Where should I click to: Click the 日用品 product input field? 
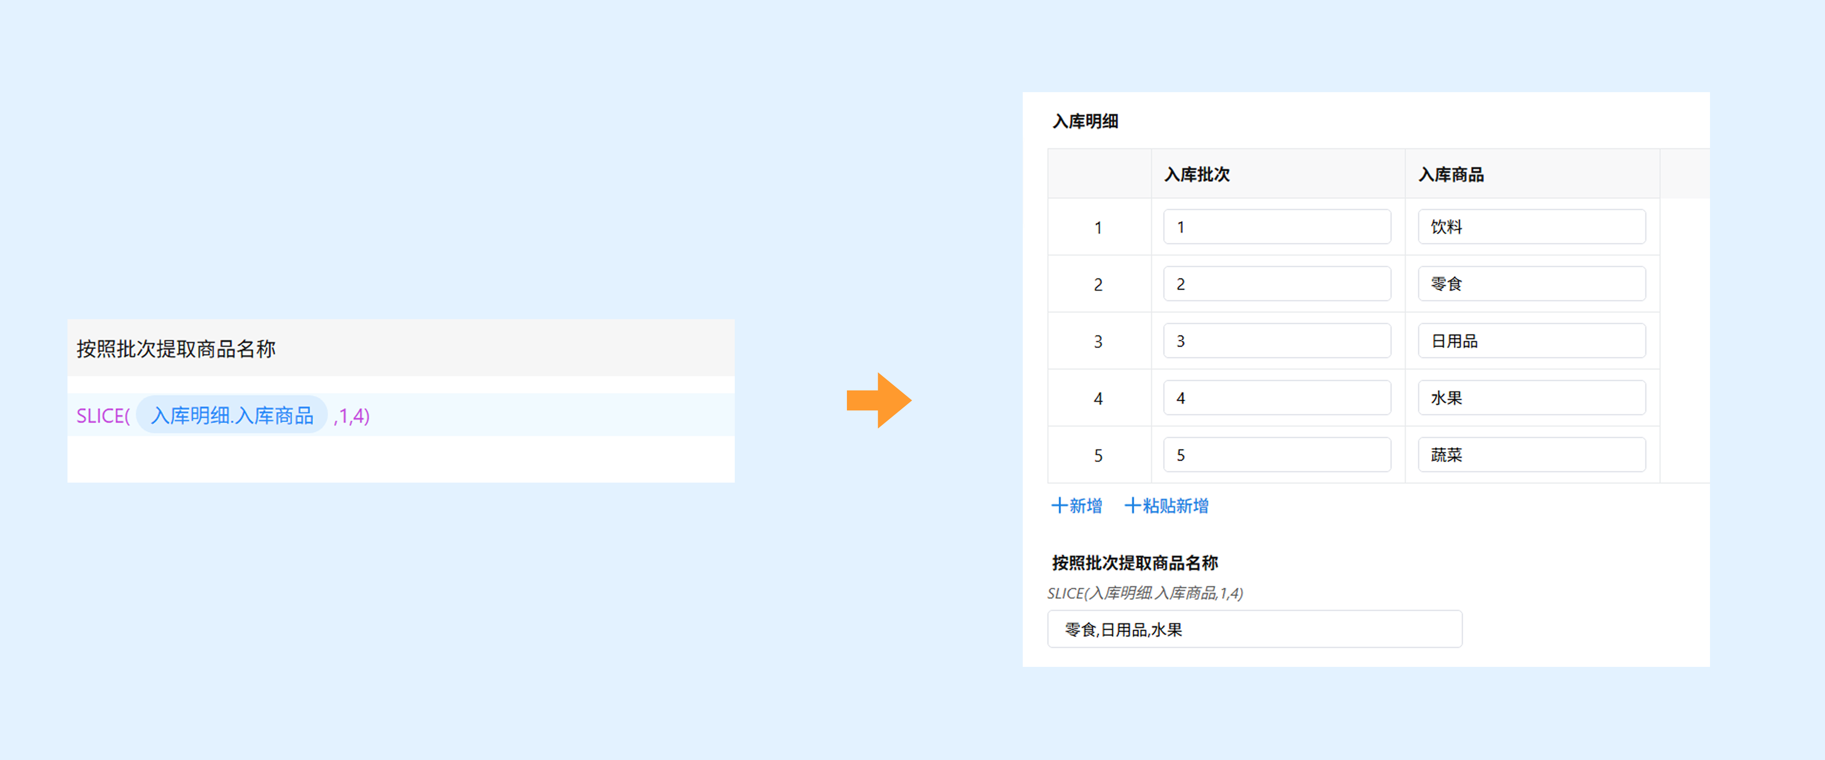pyautogui.click(x=1531, y=342)
